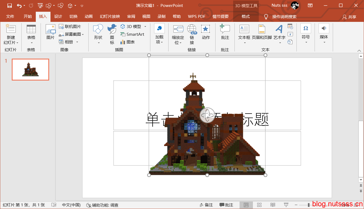The width and height of the screenshot is (364, 209).
Task: Click the spell check status bar icon
Action: click(x=54, y=205)
